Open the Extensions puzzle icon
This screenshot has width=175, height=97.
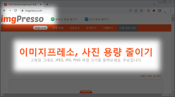(154, 10)
